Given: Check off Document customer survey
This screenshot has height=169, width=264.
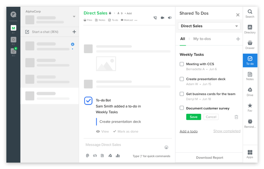Looking at the screenshot, I should point(182,108).
